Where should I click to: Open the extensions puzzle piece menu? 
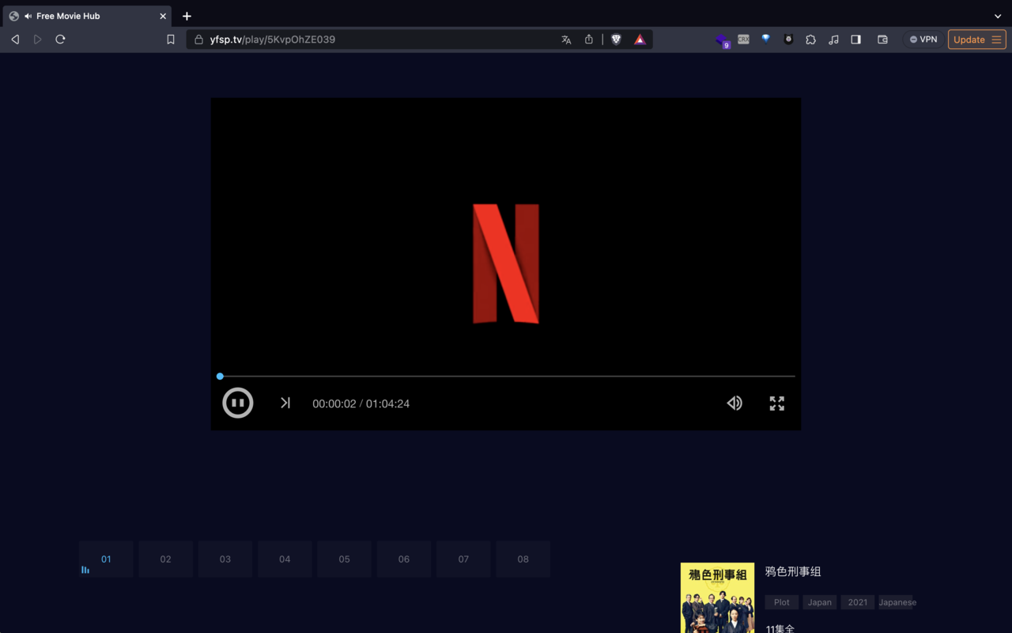[810, 40]
